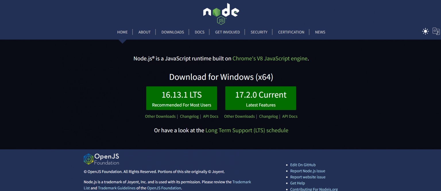Viewport: 441px width, 191px height.
Task: Open Changelog under 16.13.1 LTS
Action: 189,116
